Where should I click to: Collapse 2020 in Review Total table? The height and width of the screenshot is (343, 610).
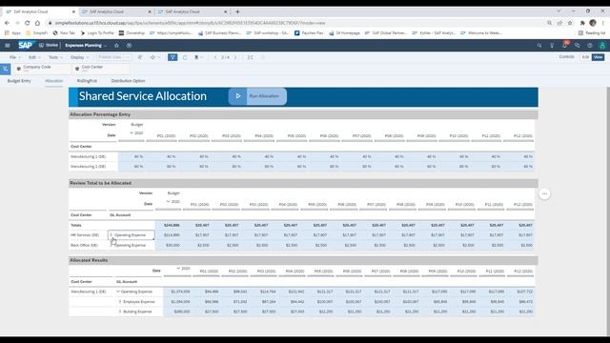[x=168, y=201]
